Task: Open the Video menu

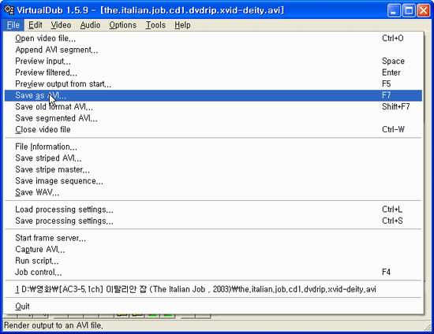Action: (x=61, y=25)
